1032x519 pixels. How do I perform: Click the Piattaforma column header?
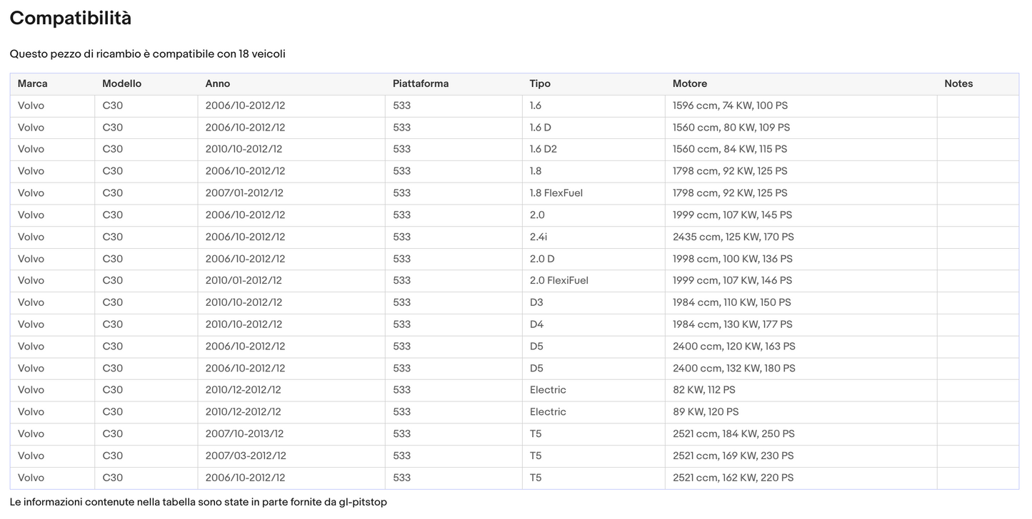[x=421, y=83]
